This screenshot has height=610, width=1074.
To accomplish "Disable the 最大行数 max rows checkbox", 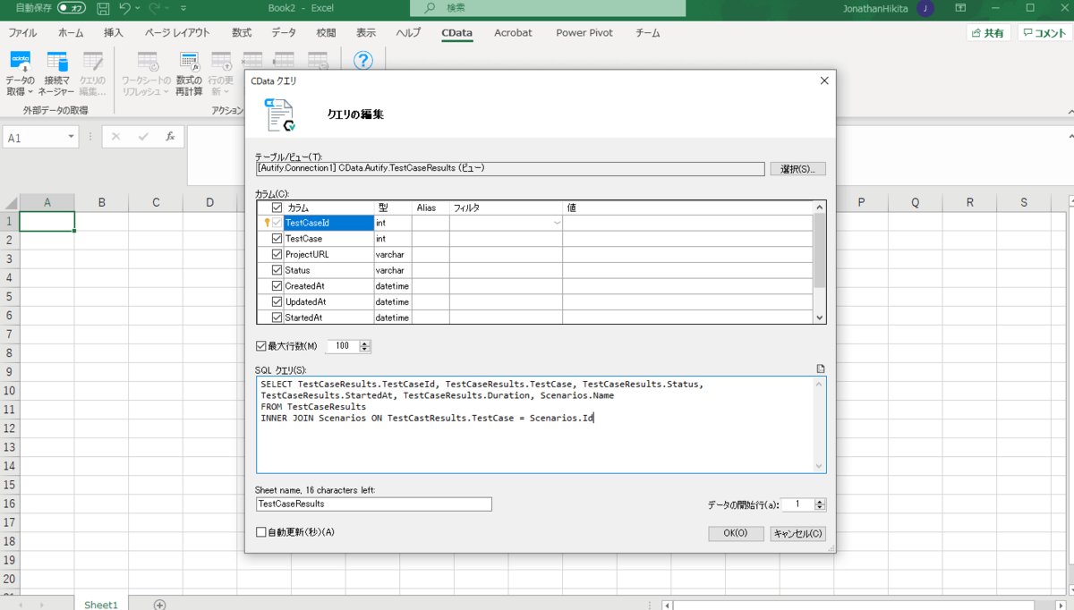I will pos(261,346).
